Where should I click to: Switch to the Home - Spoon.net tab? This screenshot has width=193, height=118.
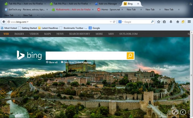pyautogui.click(x=111, y=10)
